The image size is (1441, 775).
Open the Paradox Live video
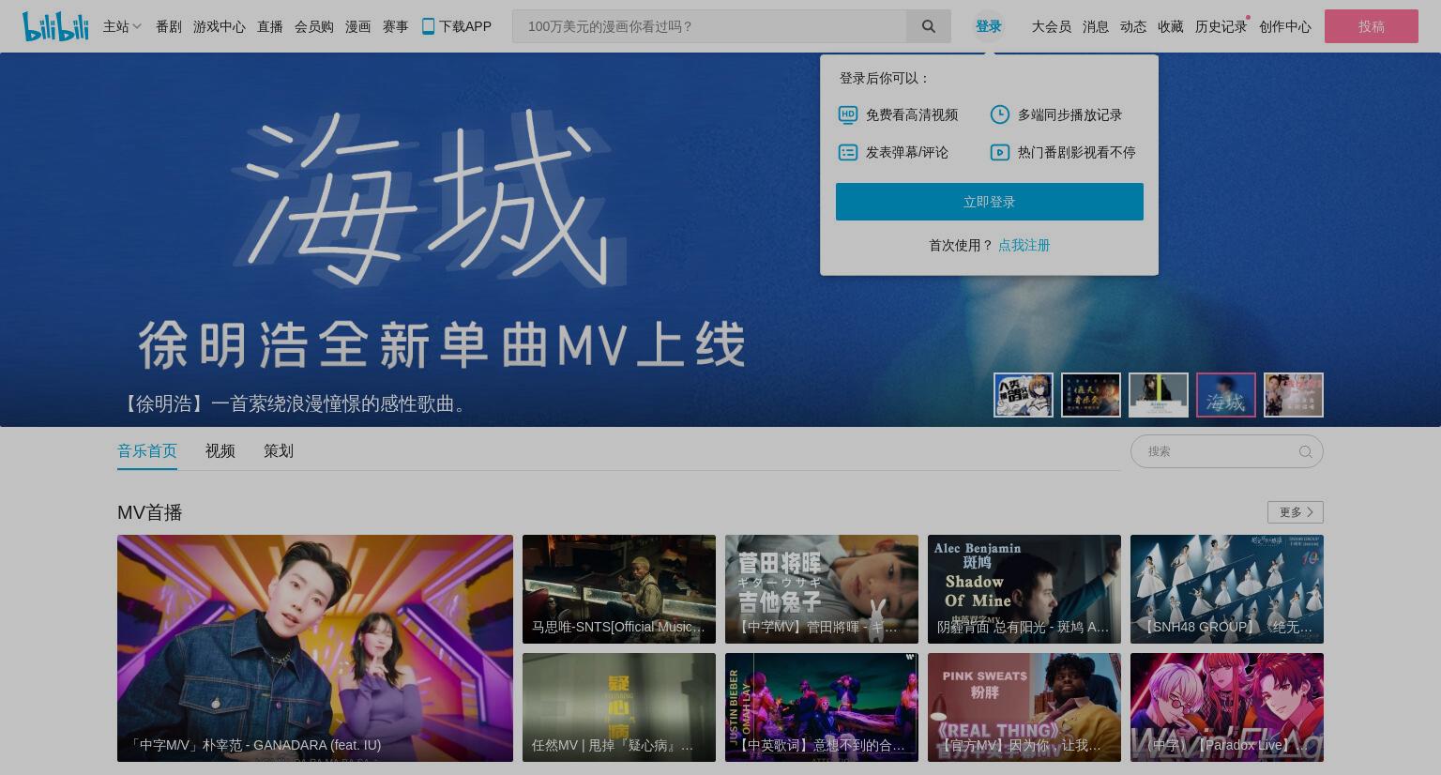(1227, 707)
